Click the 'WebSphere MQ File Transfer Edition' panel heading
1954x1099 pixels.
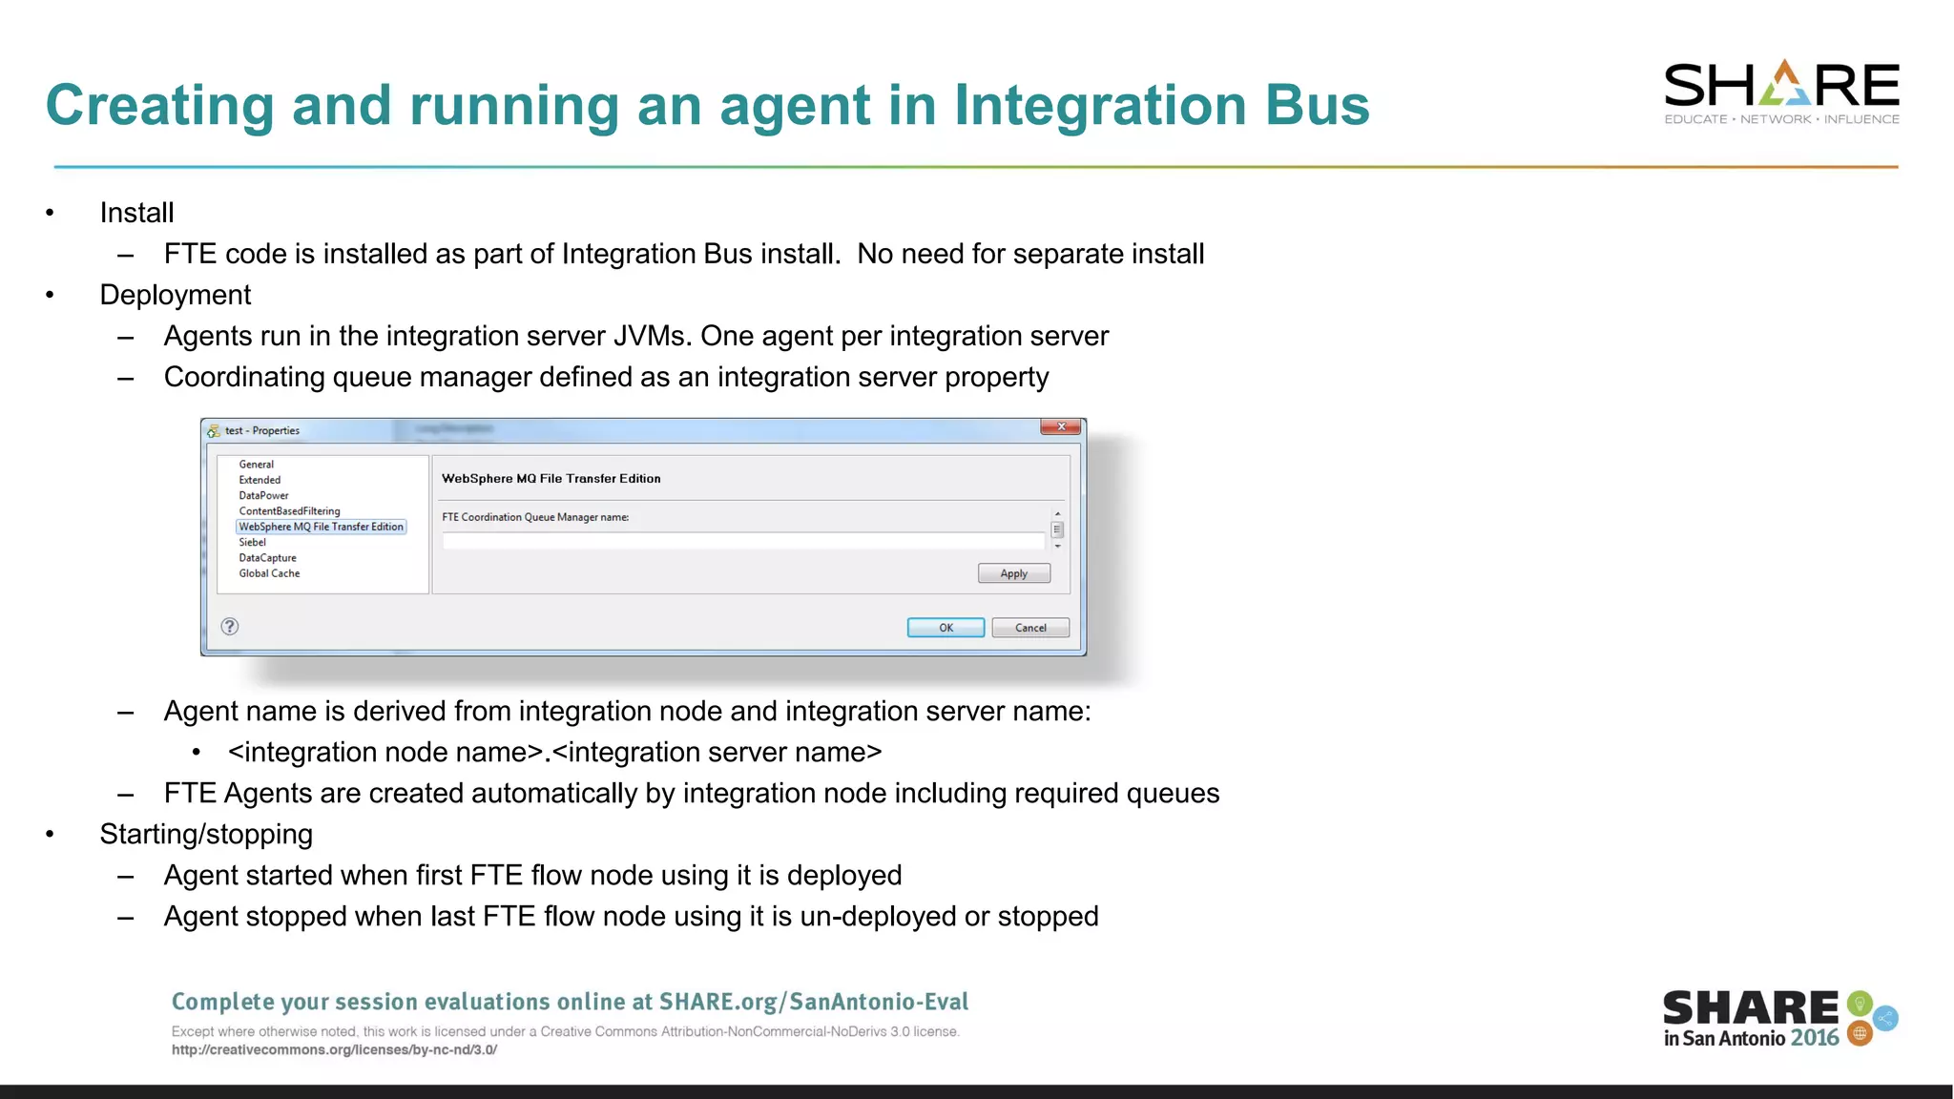[x=551, y=479]
